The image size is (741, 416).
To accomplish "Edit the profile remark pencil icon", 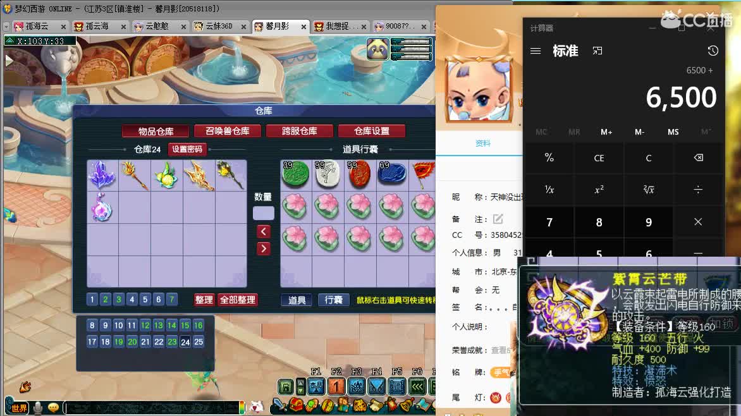I will [498, 219].
